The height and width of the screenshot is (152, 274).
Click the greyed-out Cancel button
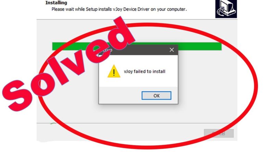tap(219, 133)
